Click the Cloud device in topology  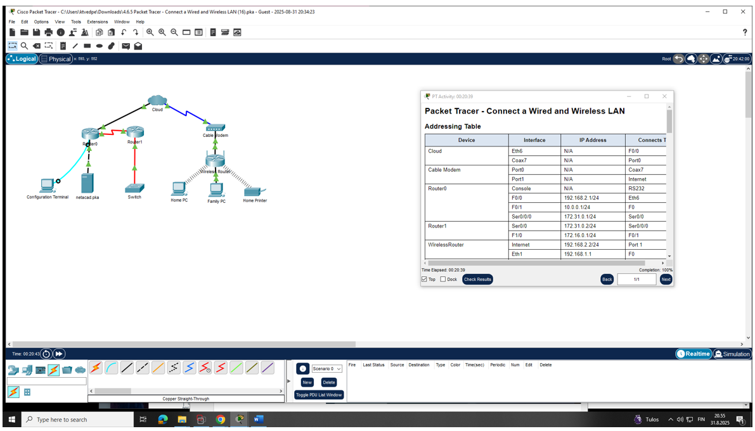click(x=157, y=100)
